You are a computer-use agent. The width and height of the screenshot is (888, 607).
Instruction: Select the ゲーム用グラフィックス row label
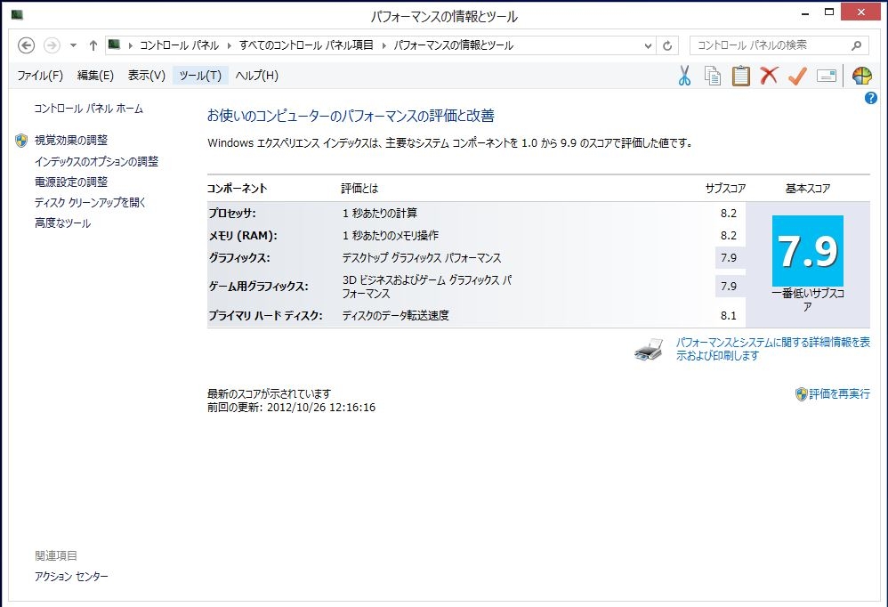258,287
